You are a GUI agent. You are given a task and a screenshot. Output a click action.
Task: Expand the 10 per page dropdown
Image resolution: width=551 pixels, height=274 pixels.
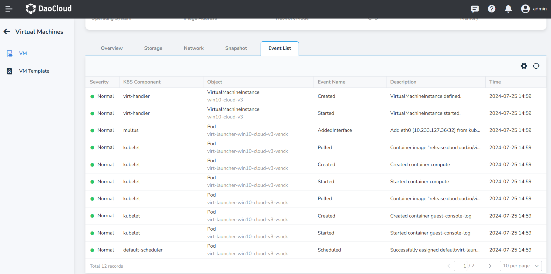coord(521,266)
